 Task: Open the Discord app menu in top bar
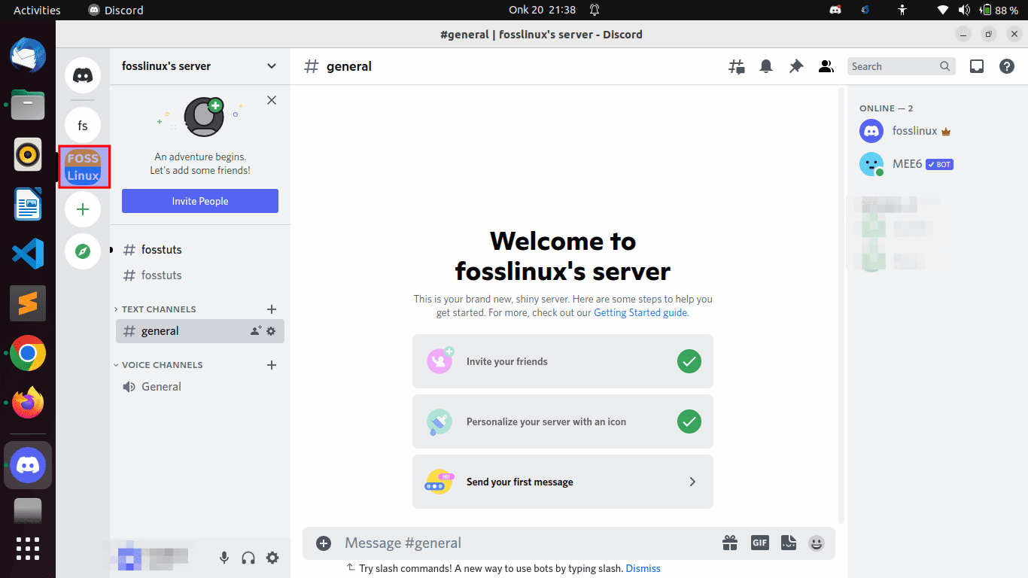[x=115, y=10]
